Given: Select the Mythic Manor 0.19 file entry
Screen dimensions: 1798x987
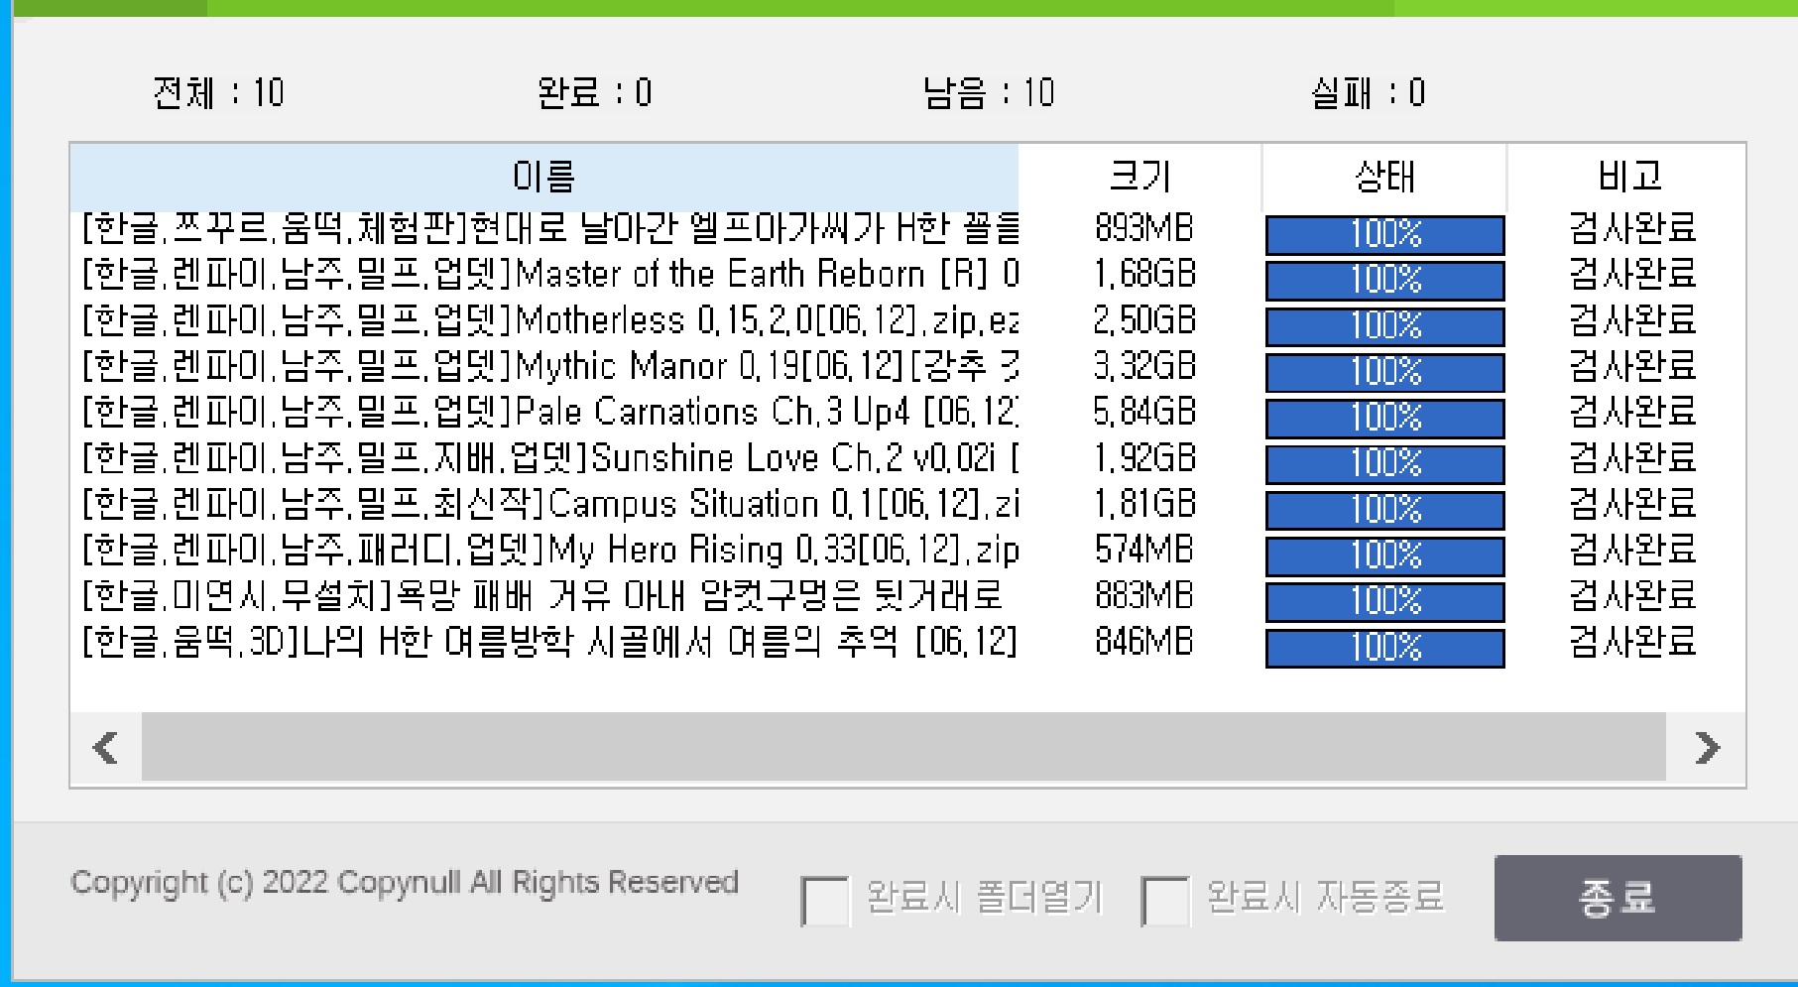Looking at the screenshot, I should 550,366.
